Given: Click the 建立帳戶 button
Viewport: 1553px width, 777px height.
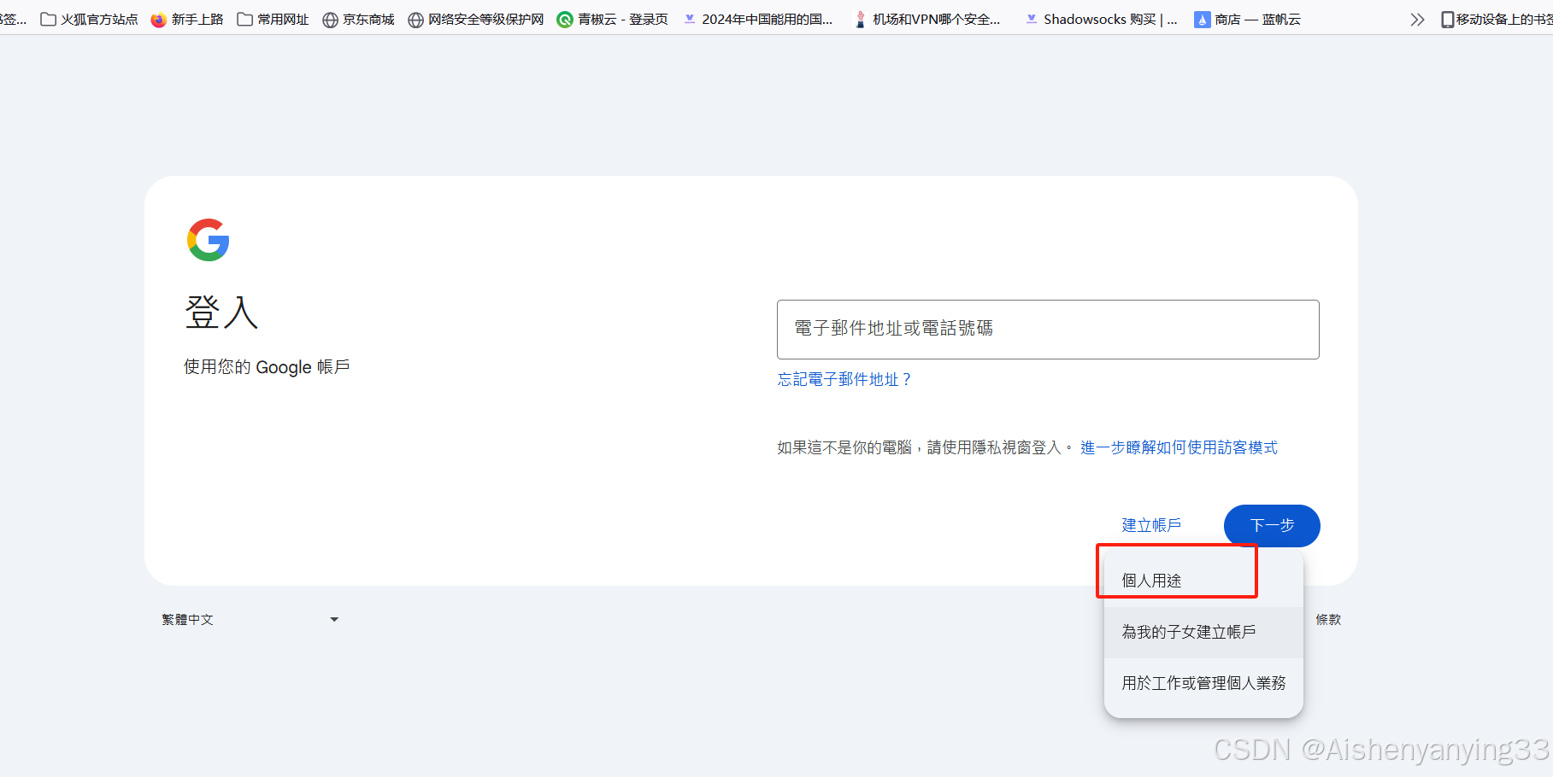Looking at the screenshot, I should click(1151, 525).
